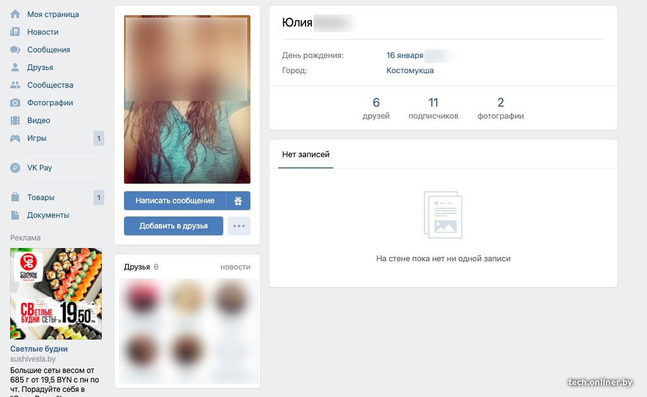Click the Игры gamepad icon
This screenshot has height=397, width=647.
click(15, 138)
